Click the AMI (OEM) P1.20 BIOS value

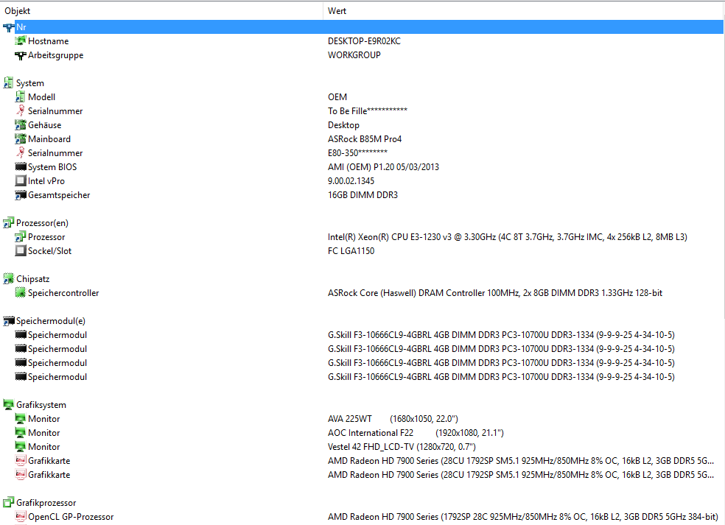point(383,167)
